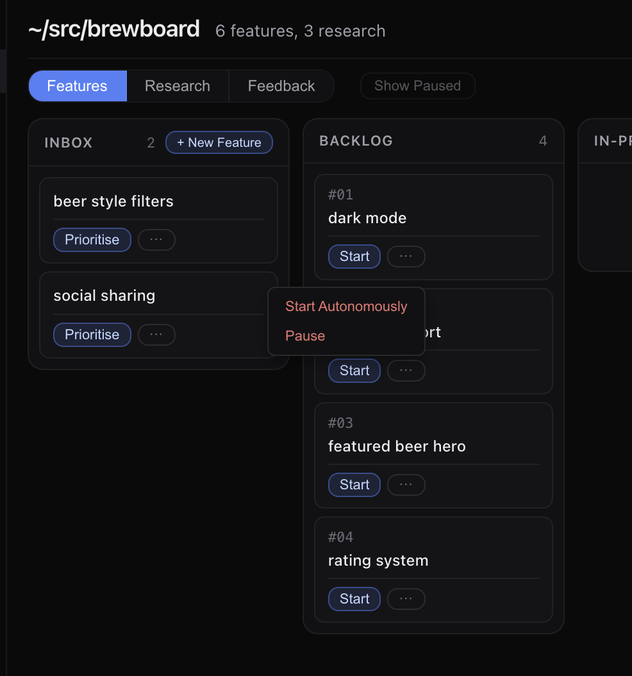Open the Feedback tab
Viewport: 632px width, 676px height.
point(281,86)
